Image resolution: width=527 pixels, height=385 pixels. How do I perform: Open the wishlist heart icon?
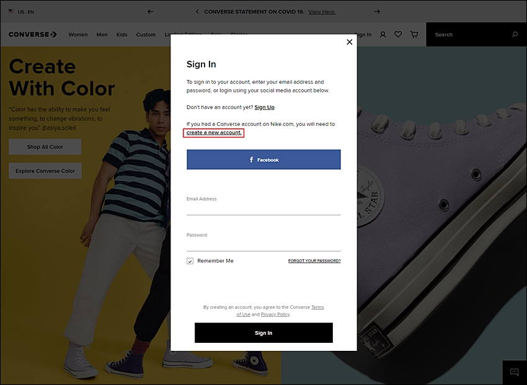(398, 34)
